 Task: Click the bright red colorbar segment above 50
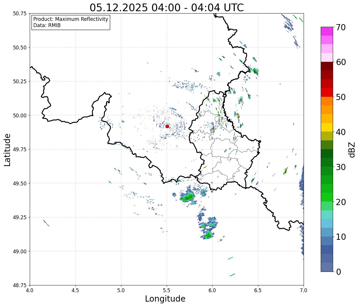click(x=327, y=92)
